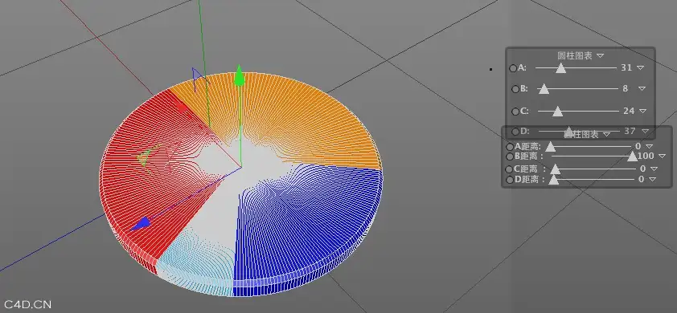
Task: Open dropdown arrow on A距离 row
Action: 650,147
